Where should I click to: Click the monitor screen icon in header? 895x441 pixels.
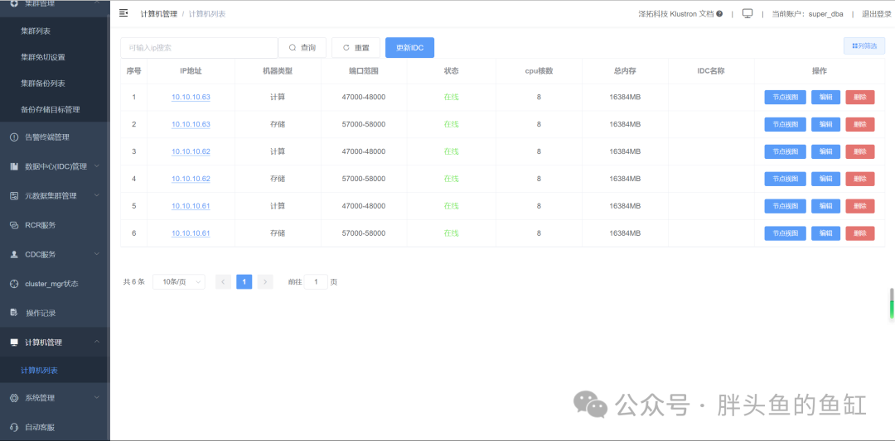coord(747,14)
